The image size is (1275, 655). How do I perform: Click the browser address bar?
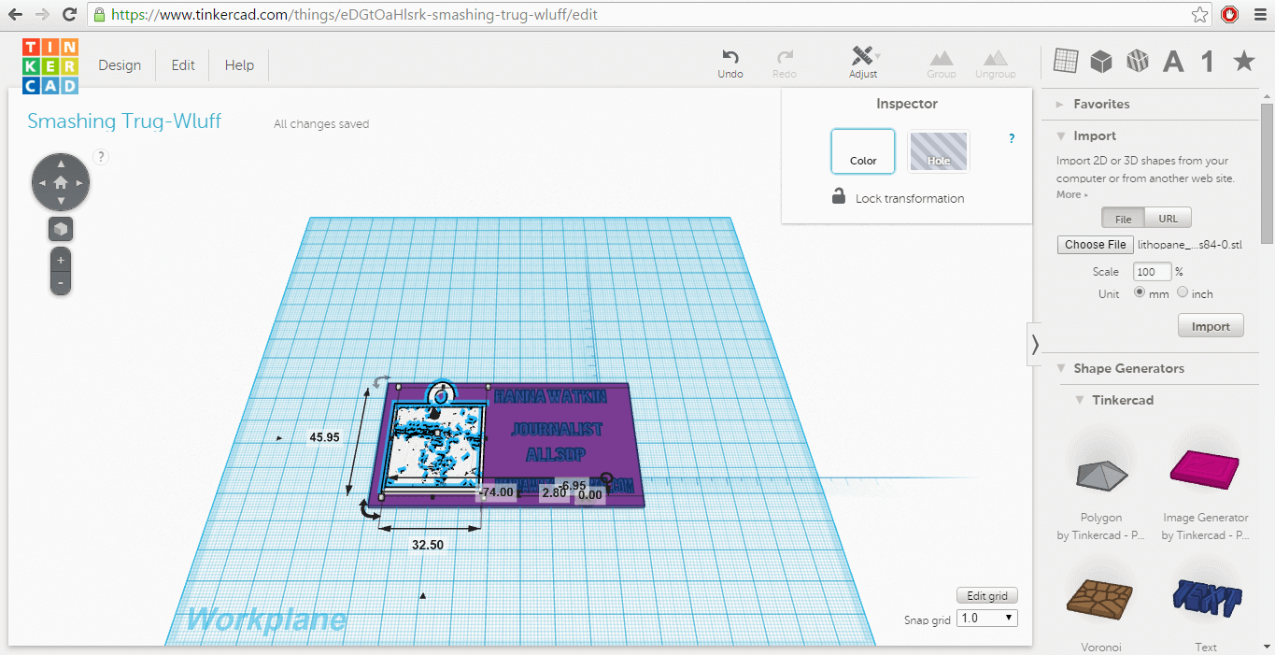[x=650, y=15]
